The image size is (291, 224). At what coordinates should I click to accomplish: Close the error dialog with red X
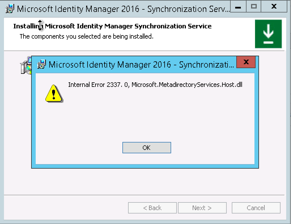[x=246, y=62]
